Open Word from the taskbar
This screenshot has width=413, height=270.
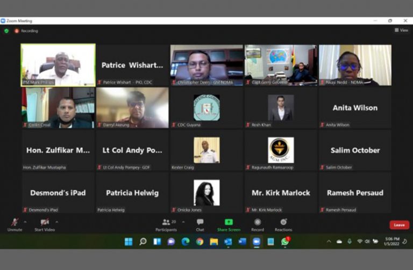click(x=243, y=242)
